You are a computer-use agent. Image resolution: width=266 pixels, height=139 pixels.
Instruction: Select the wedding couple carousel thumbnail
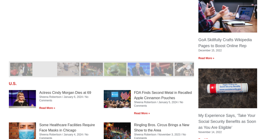tap(21, 69)
